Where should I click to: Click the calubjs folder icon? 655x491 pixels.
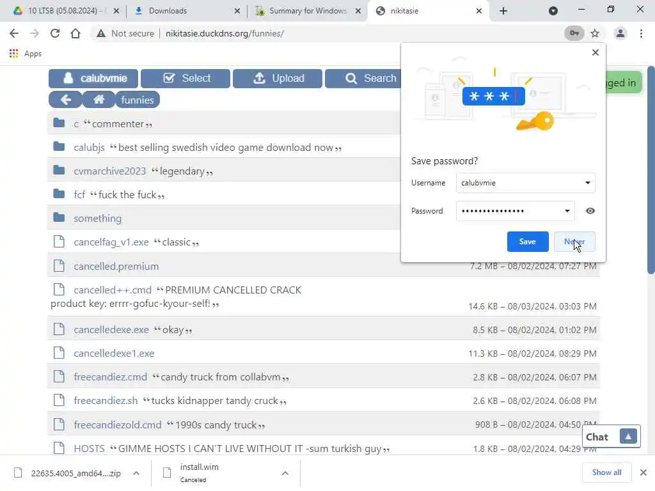(x=59, y=146)
